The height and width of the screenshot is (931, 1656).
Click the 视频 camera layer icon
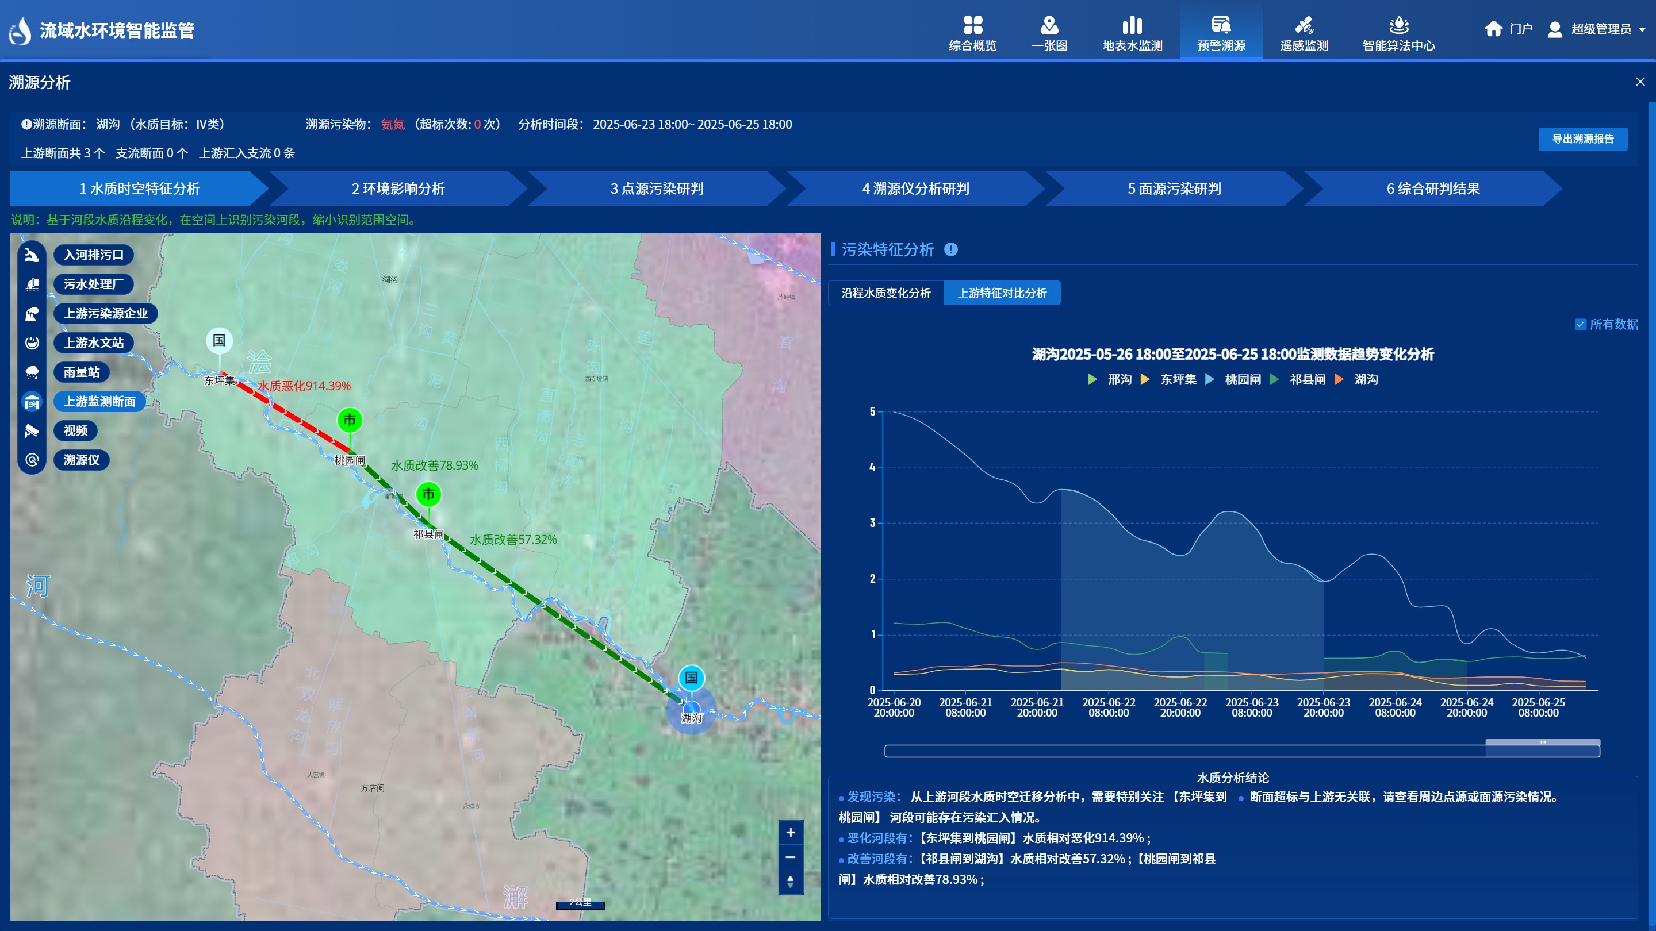pos(32,430)
